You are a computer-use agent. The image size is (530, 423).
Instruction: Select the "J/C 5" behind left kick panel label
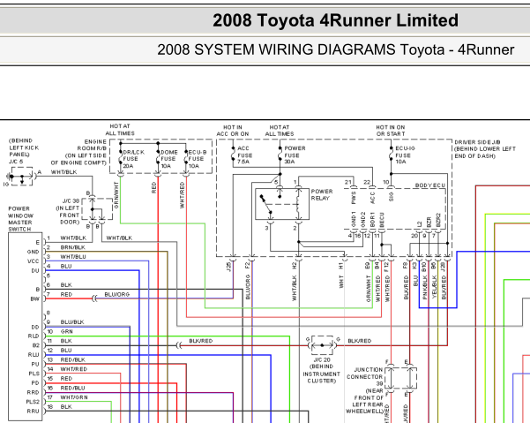click(24, 151)
